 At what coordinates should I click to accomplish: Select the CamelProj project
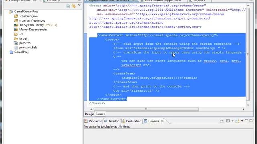click(x=21, y=52)
